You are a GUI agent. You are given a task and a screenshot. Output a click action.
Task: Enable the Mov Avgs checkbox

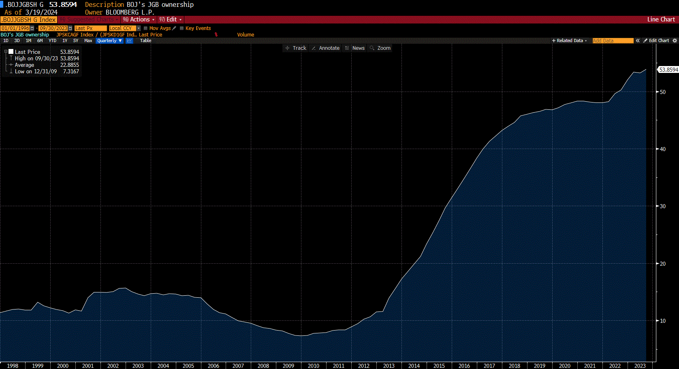[145, 28]
